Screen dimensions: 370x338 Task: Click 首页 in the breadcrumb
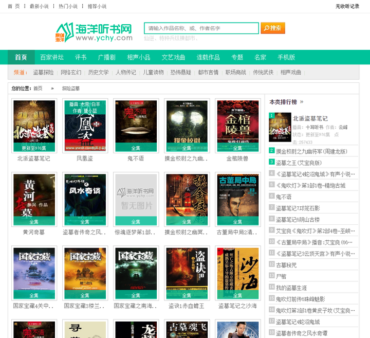coord(38,88)
